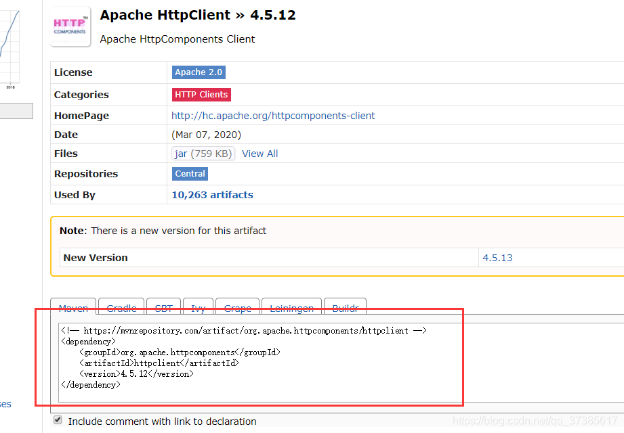Click the mvnrepository URL comment line

[244, 331]
